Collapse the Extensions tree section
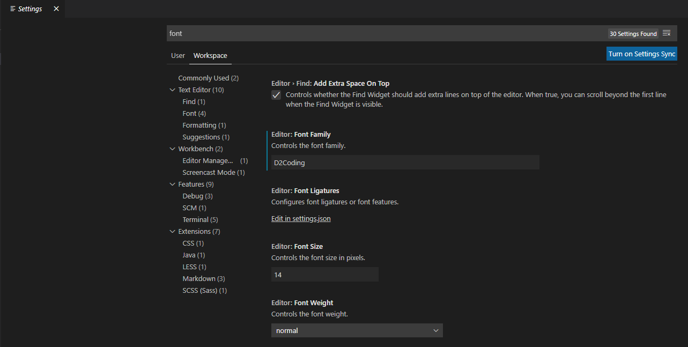This screenshot has height=347, width=688. (x=173, y=231)
